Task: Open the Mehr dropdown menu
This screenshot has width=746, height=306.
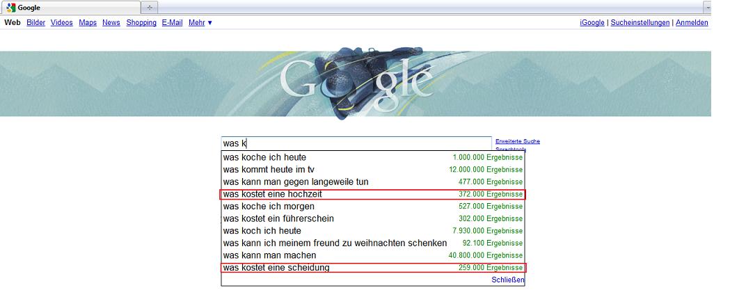Action: click(x=200, y=23)
